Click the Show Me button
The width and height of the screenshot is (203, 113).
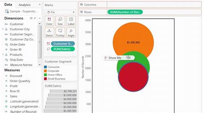119,58
